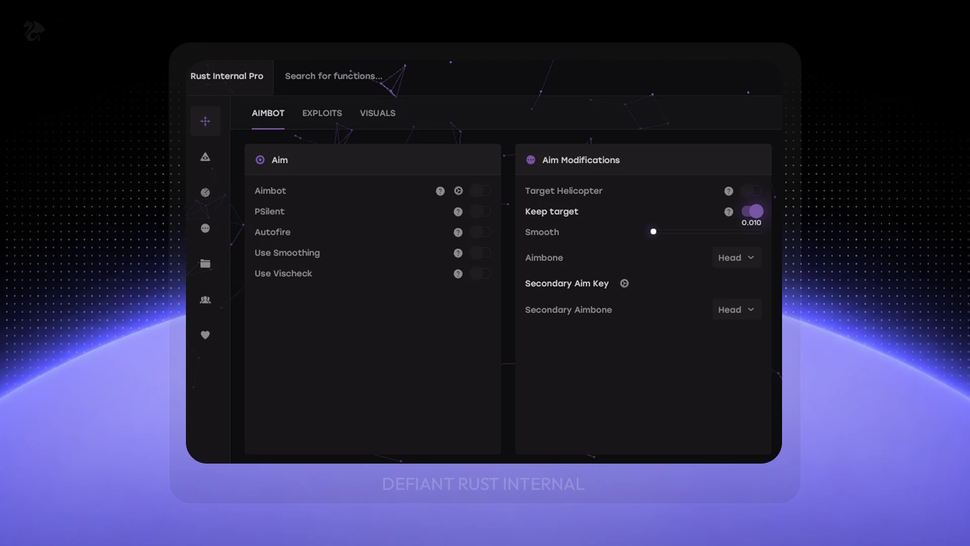Click the Aim panel title text

[280, 160]
